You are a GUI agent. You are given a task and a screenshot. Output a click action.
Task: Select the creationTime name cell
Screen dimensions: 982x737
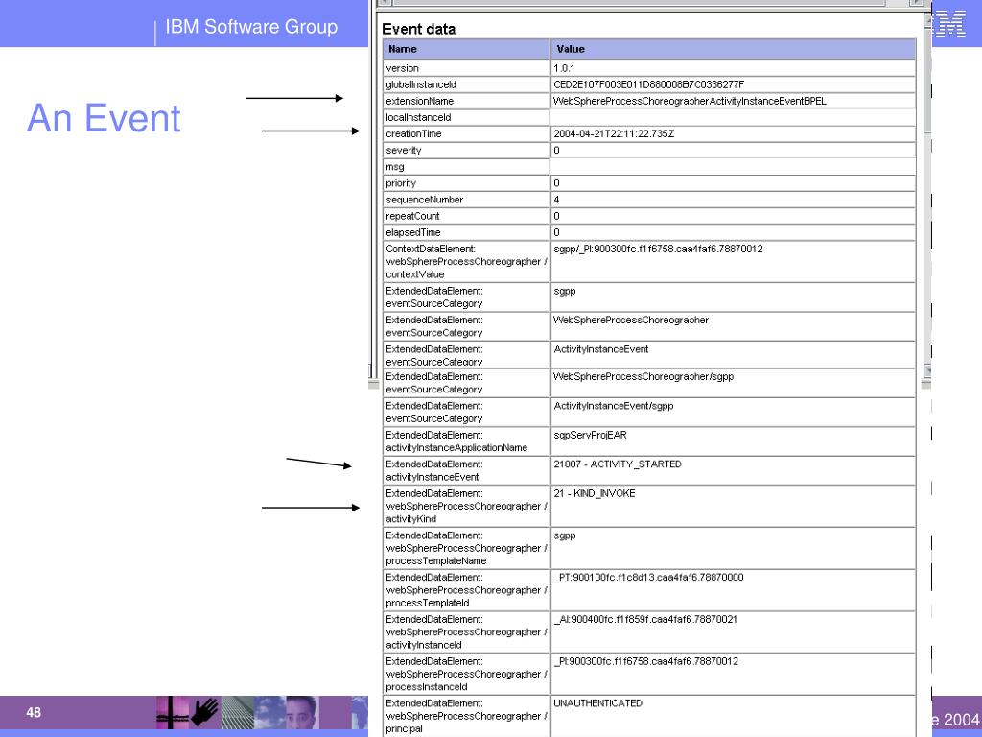click(x=467, y=133)
